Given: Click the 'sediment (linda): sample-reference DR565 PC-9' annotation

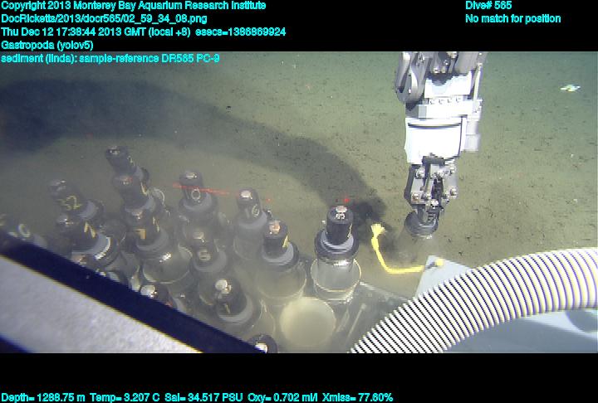Looking at the screenshot, I should (x=110, y=58).
